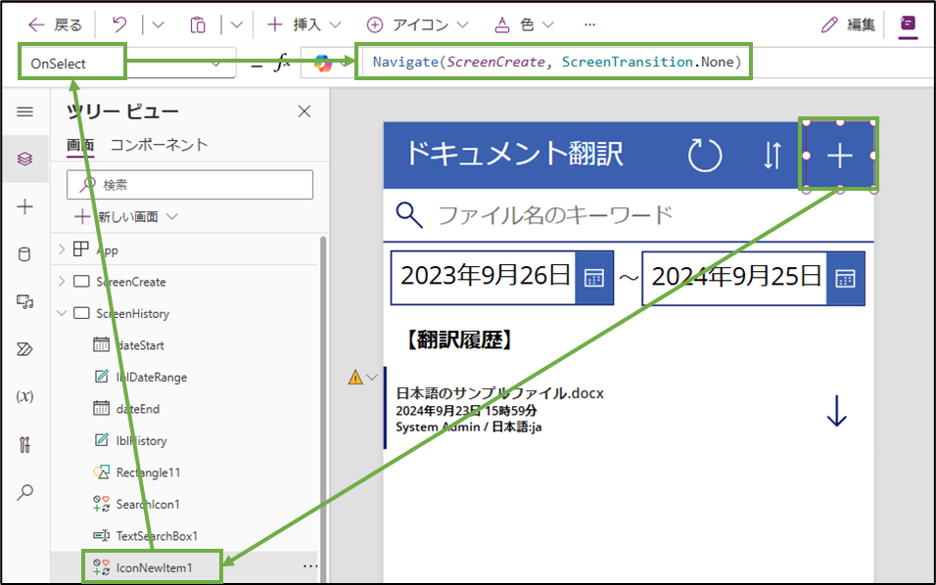Show more toolbar options ellipsis
This screenshot has height=585, width=936.
coord(589,25)
